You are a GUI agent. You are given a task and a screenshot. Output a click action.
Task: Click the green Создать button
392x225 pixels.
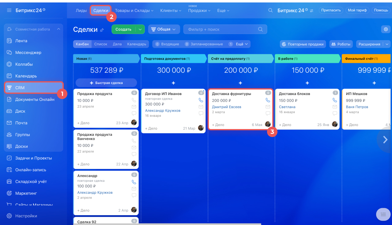click(x=123, y=29)
